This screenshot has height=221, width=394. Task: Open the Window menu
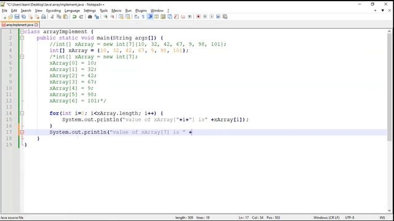[x=157, y=10]
